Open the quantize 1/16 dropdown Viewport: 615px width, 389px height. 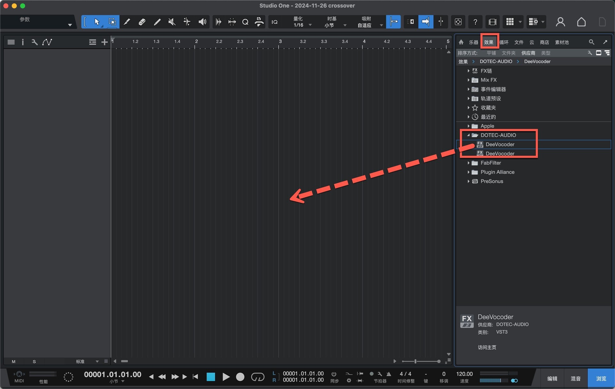coord(310,25)
